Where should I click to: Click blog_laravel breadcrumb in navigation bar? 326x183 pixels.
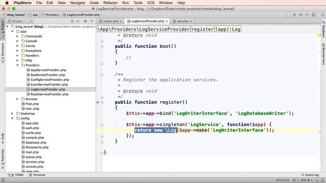click(14, 15)
